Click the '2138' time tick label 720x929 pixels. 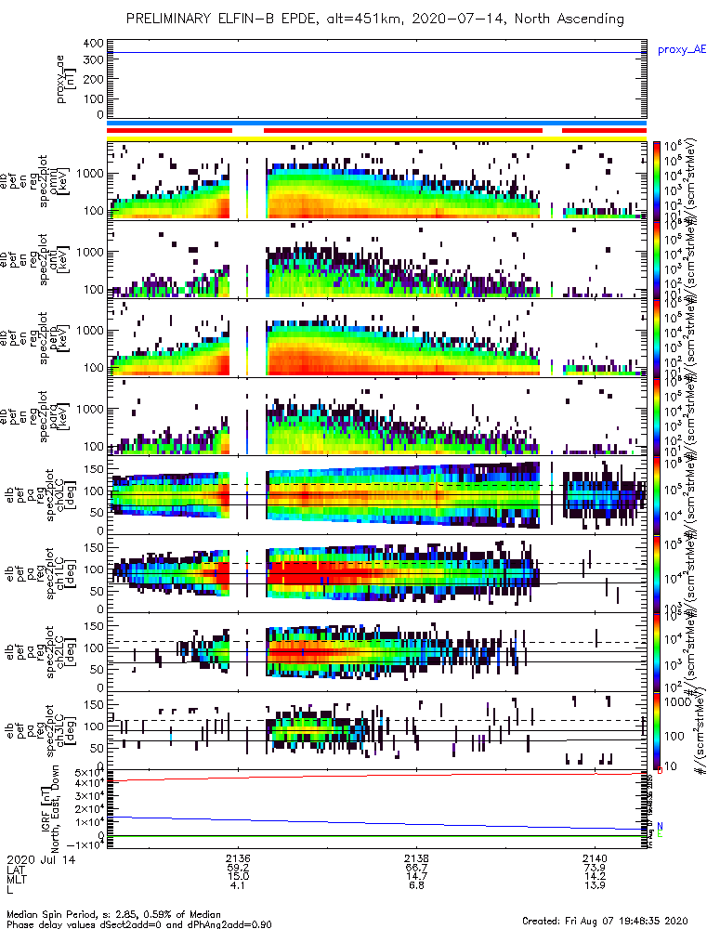[x=416, y=859]
